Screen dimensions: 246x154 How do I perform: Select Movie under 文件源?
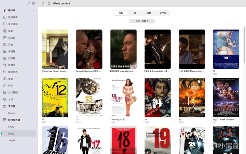[12, 113]
